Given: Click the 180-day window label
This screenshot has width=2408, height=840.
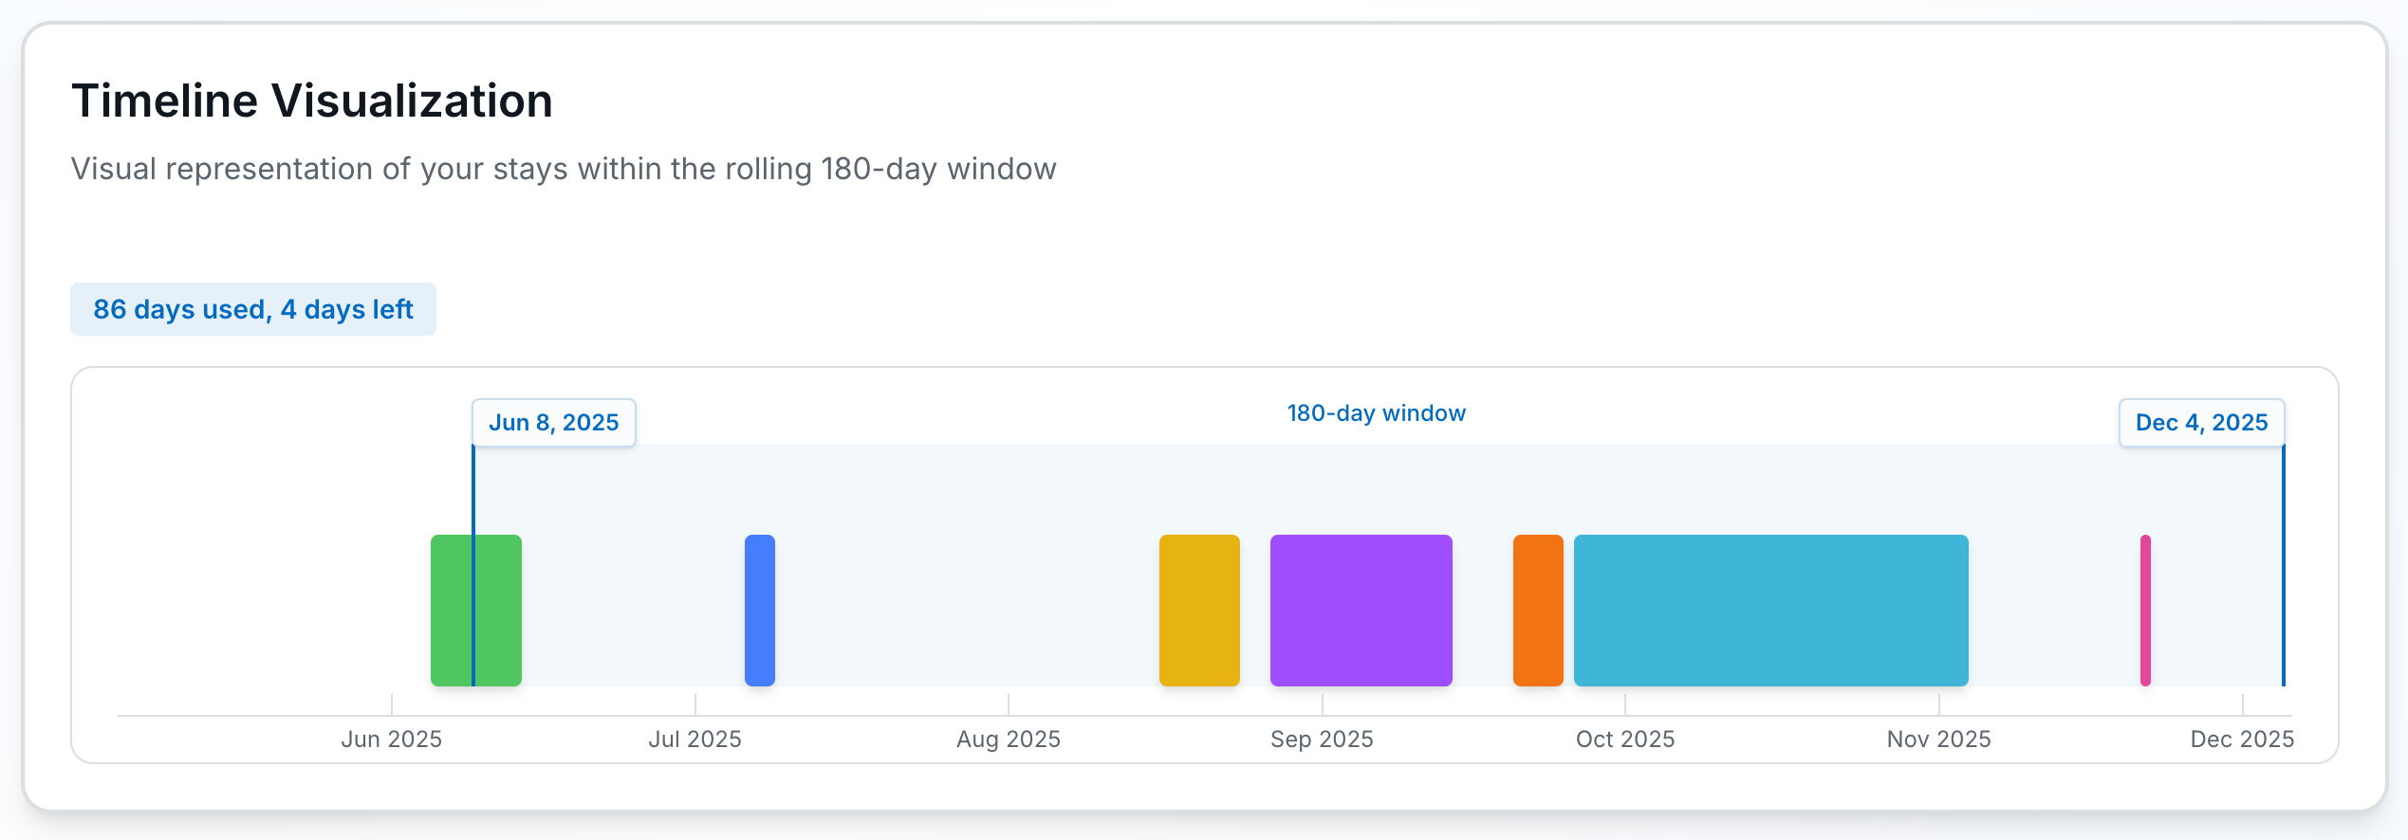Looking at the screenshot, I should (x=1376, y=413).
